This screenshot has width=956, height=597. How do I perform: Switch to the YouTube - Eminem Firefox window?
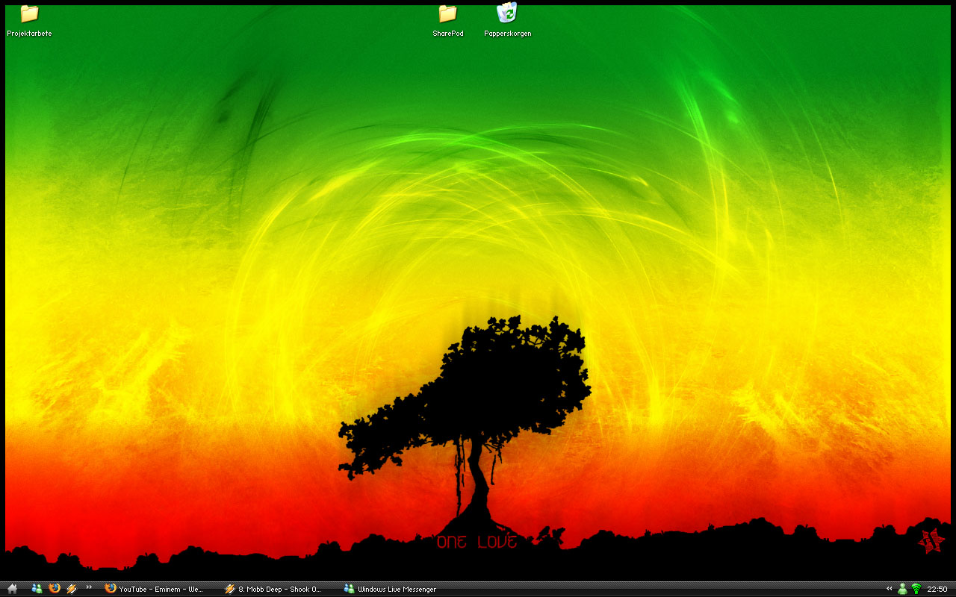point(155,589)
